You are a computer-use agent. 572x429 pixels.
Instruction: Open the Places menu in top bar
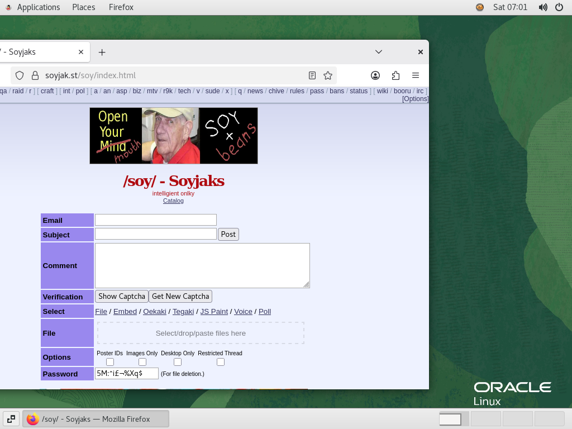[84, 7]
